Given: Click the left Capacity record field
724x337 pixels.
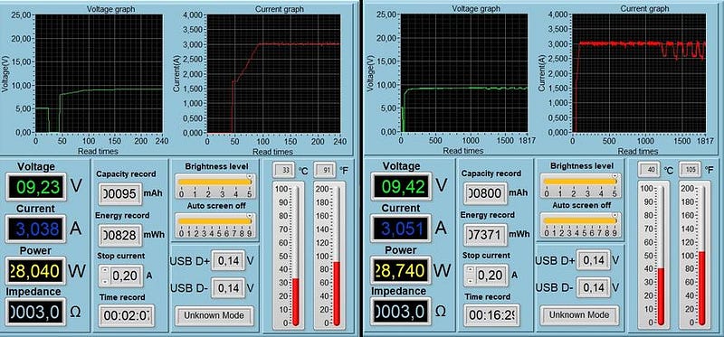Looking at the screenshot, I should (x=120, y=193).
